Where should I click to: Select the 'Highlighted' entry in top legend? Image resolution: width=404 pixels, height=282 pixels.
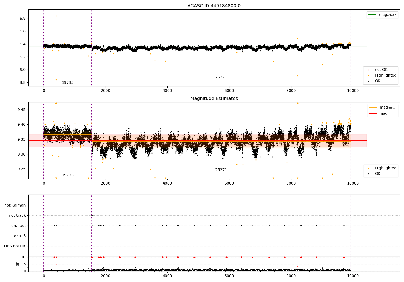tap(385, 75)
